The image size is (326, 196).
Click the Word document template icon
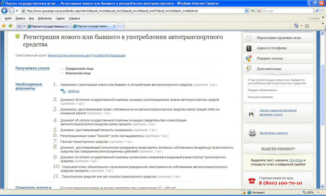click(63, 91)
